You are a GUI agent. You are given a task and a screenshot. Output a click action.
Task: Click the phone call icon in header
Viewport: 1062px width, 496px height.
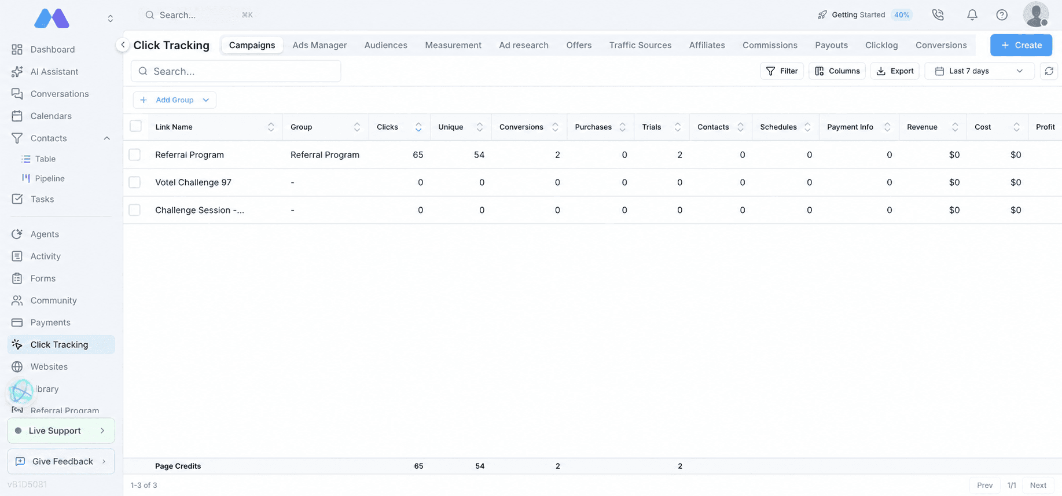[x=938, y=15]
